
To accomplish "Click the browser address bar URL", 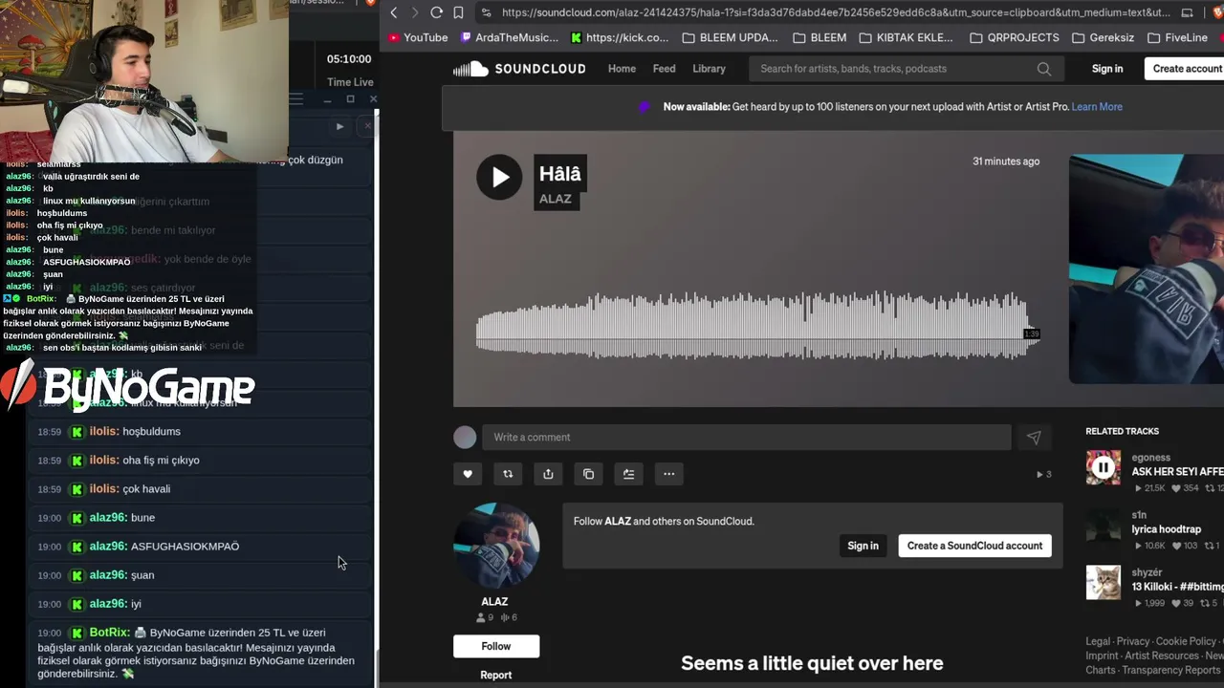I will [x=836, y=12].
